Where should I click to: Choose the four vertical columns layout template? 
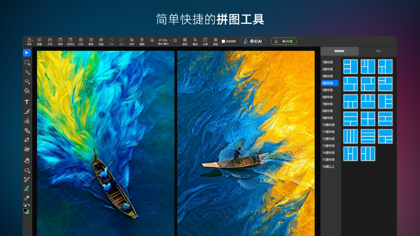(350, 136)
